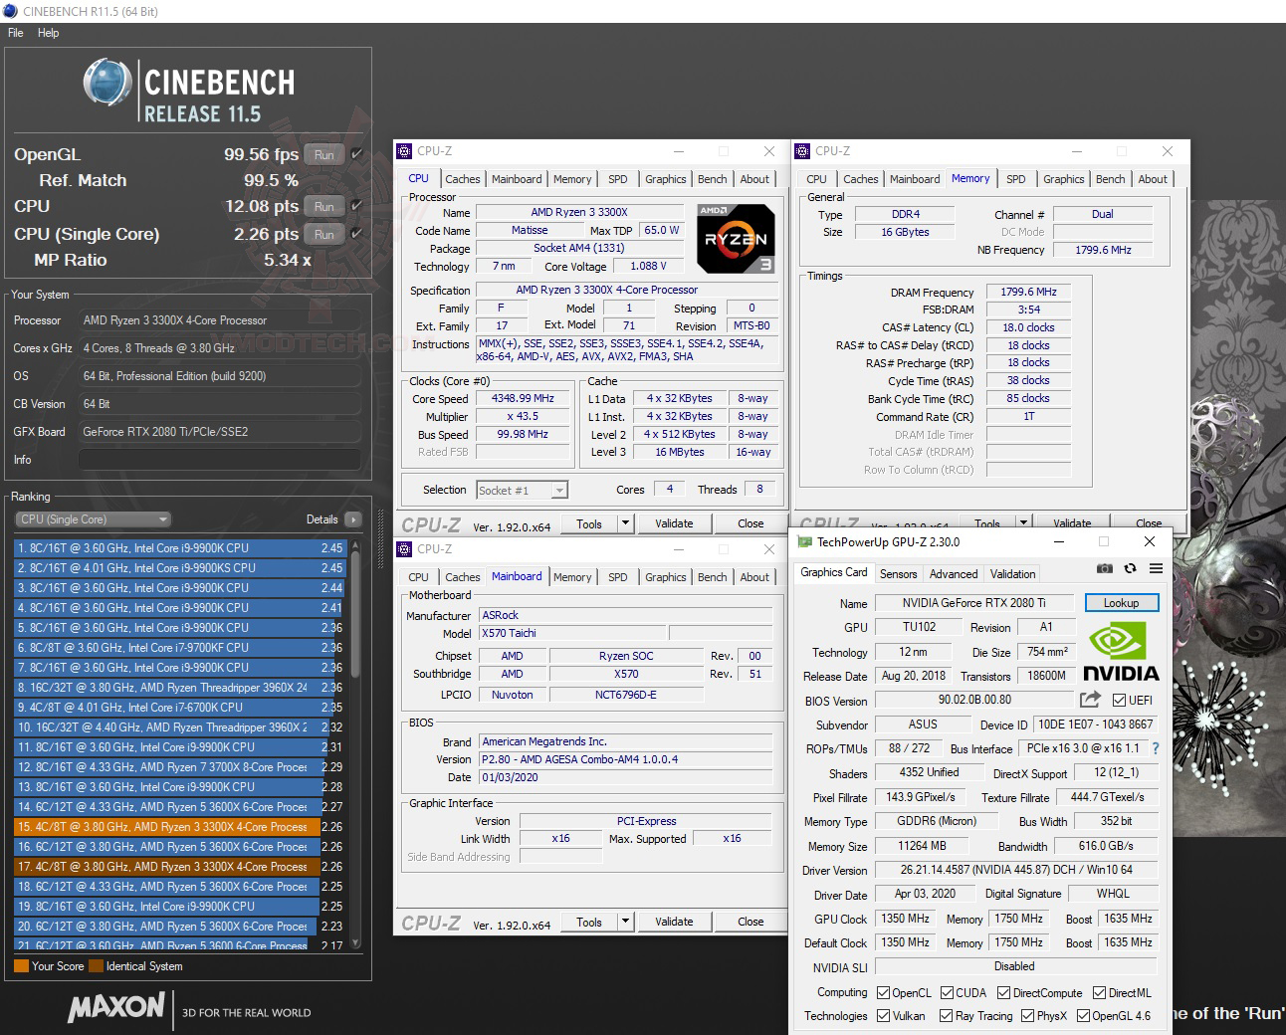Select ranking row 8 Threadripper 3960X

point(179,687)
